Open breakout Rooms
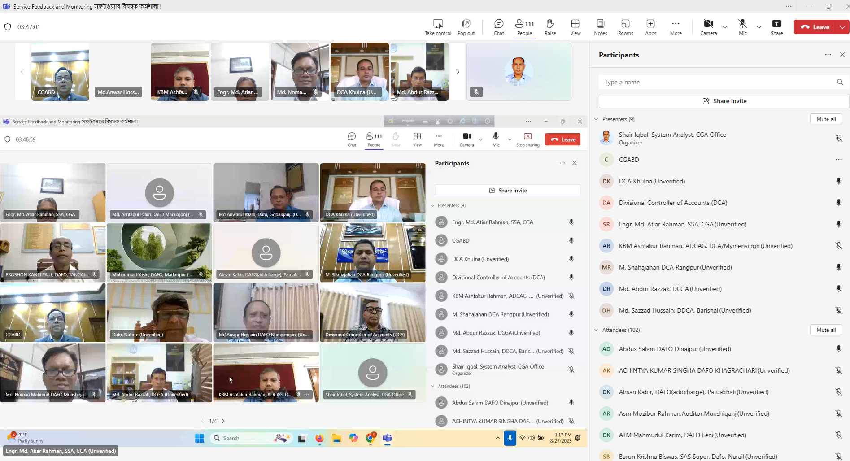Image resolution: width=850 pixels, height=461 pixels. coord(625,27)
